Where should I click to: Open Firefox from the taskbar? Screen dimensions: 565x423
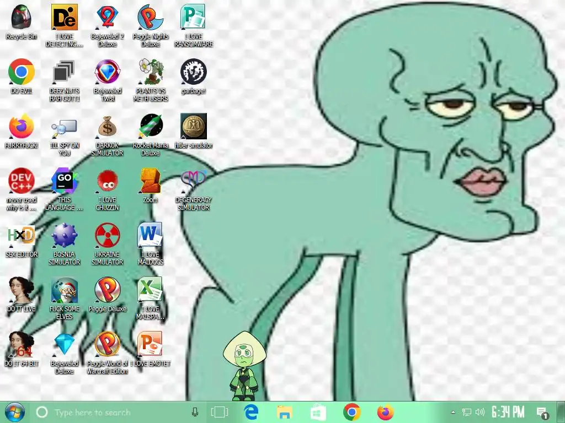click(386, 412)
